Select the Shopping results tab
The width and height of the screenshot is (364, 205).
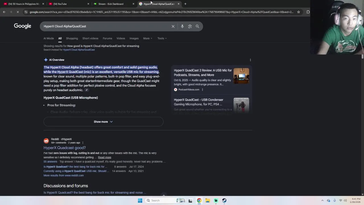pyautogui.click(x=72, y=38)
